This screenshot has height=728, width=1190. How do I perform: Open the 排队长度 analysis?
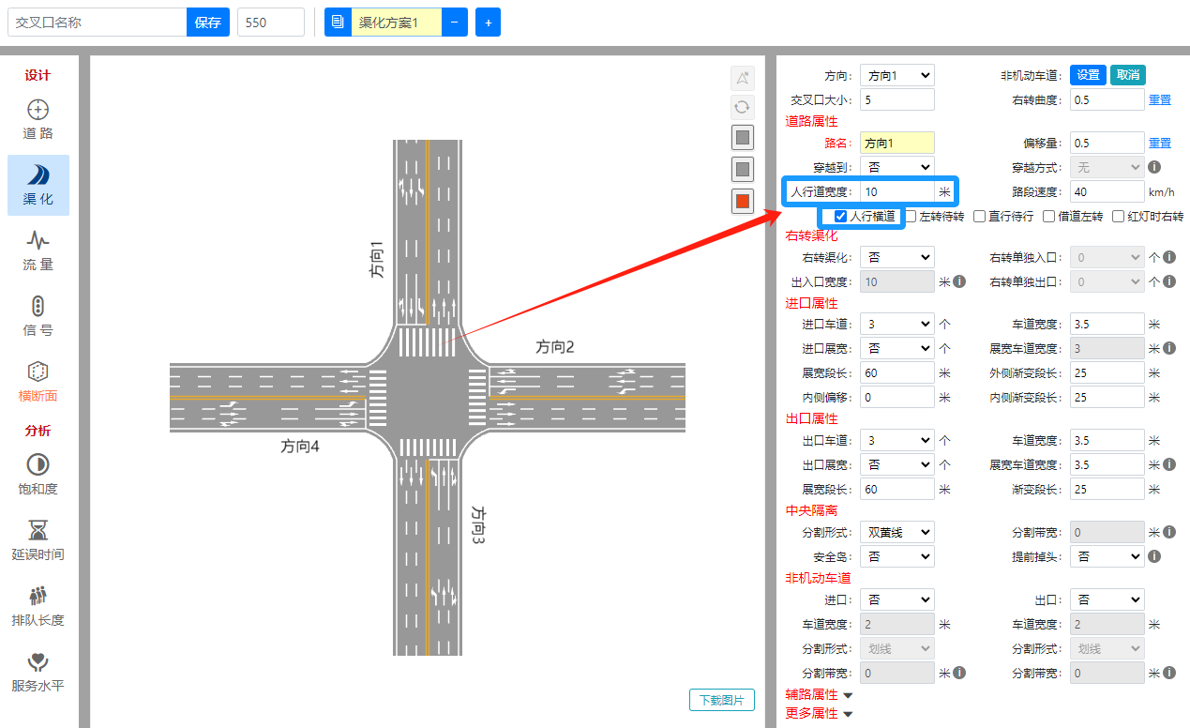pyautogui.click(x=38, y=606)
